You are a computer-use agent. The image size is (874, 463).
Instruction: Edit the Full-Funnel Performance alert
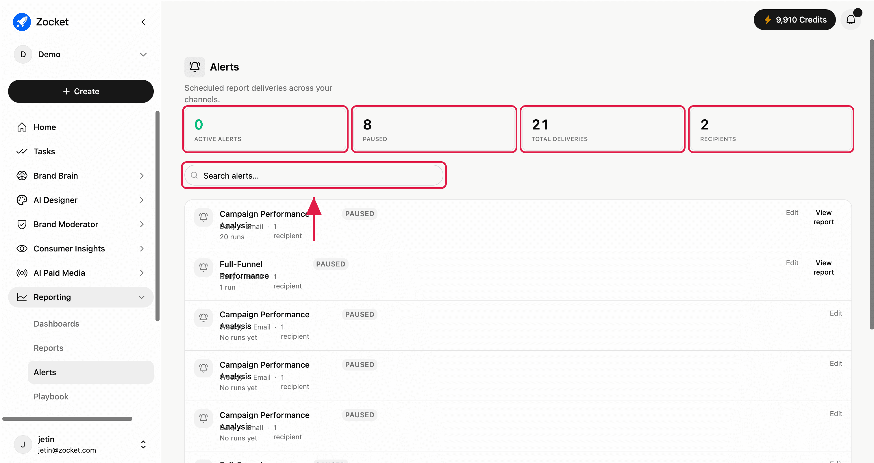click(792, 263)
